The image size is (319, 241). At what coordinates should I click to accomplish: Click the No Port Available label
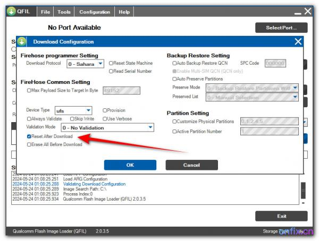[74, 28]
